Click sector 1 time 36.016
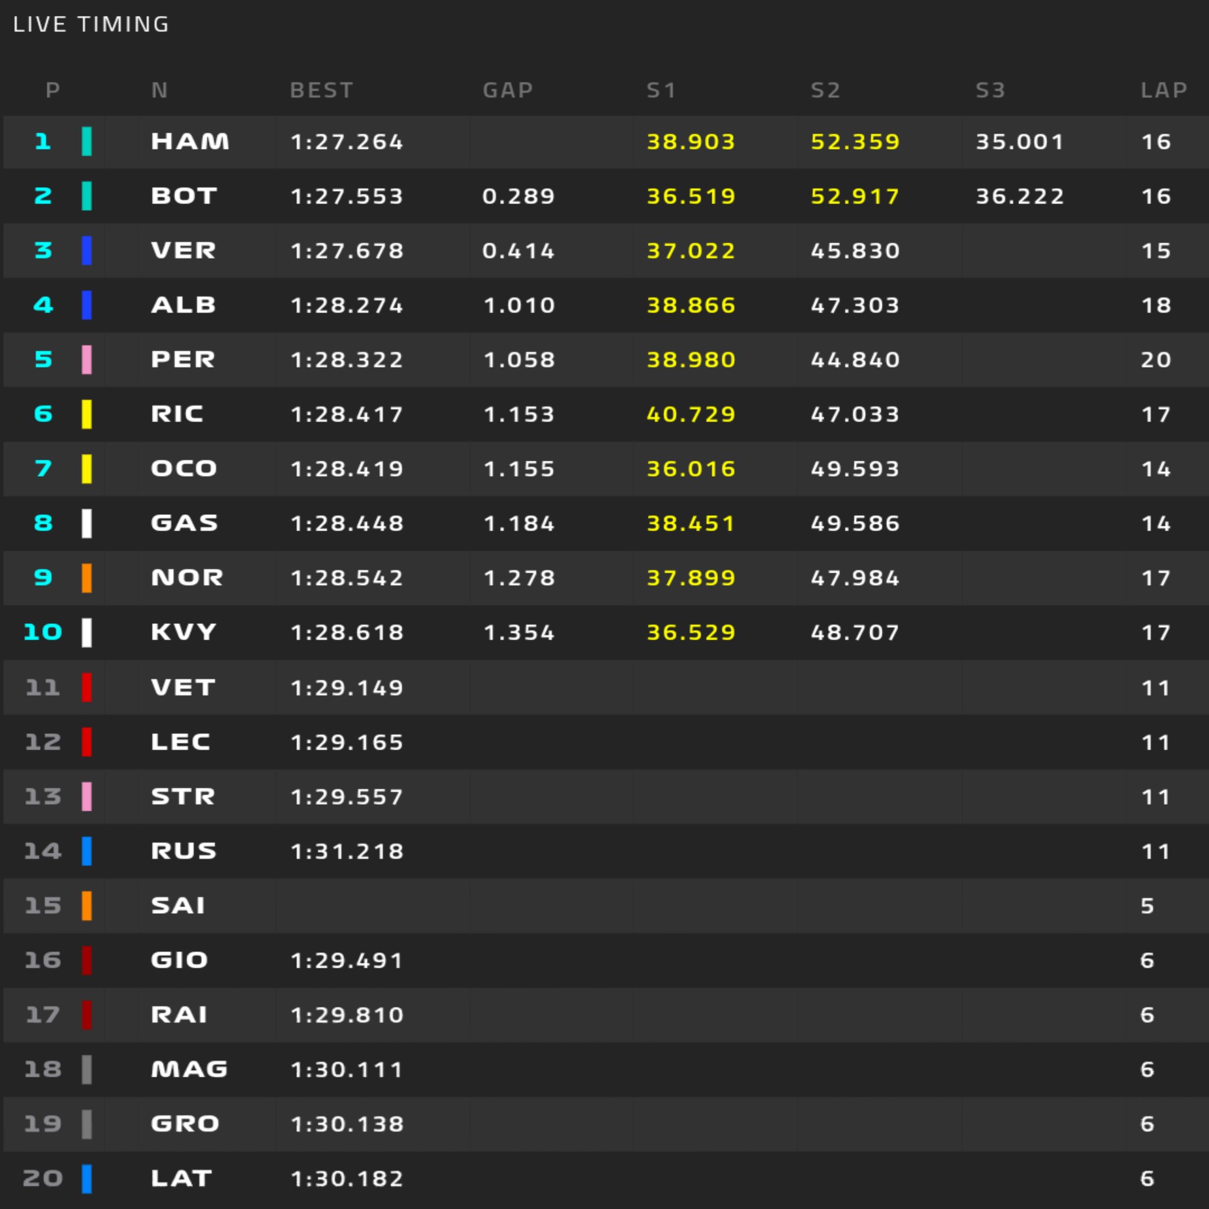 tap(691, 469)
